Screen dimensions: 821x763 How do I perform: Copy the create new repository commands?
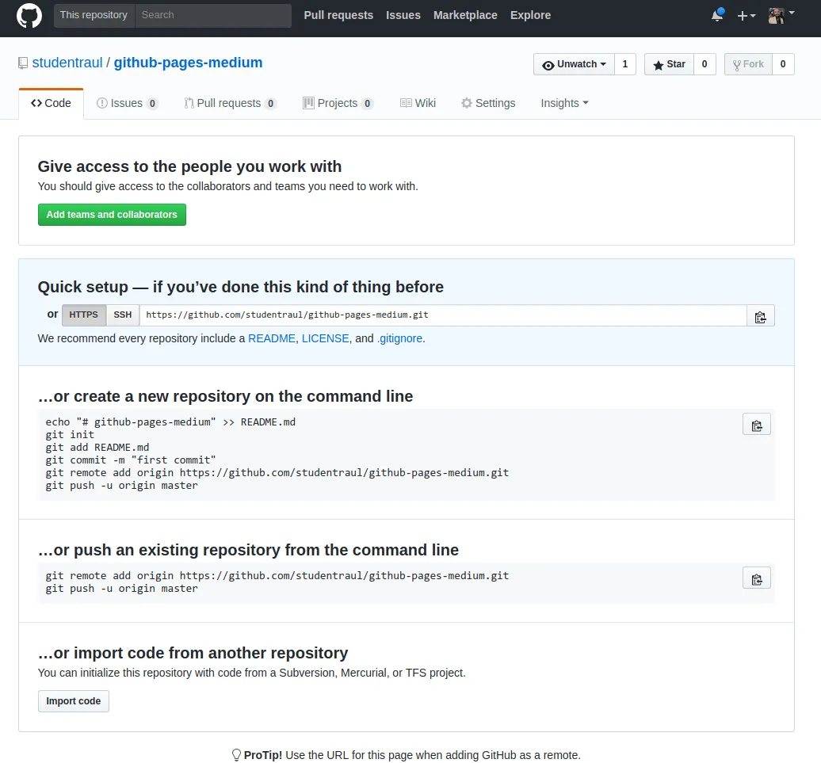(757, 425)
